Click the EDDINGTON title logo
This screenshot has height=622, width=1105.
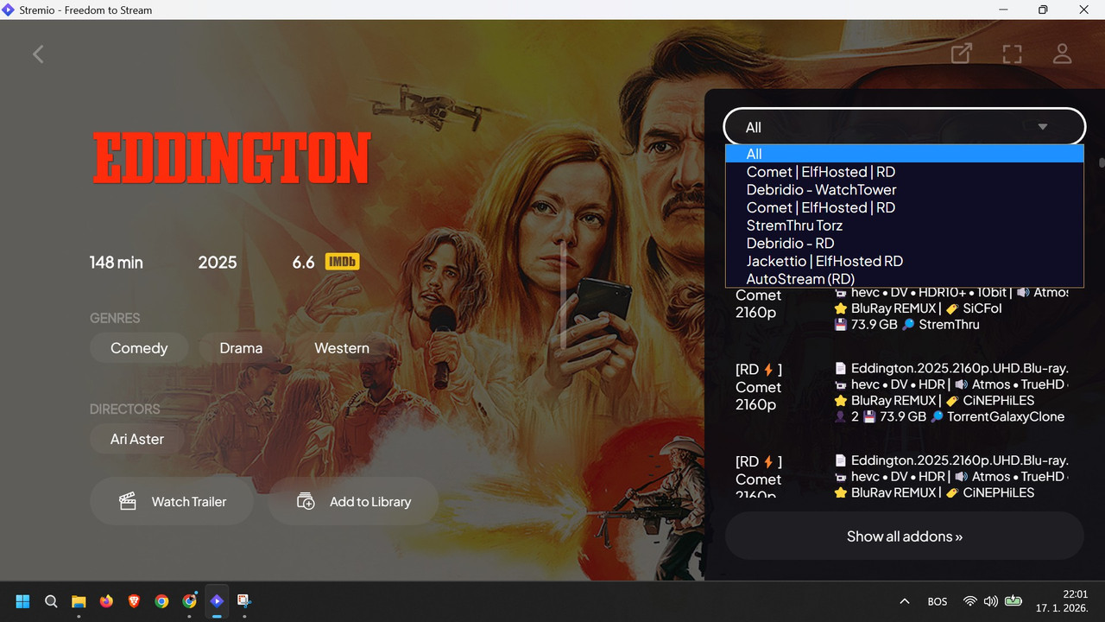pos(231,157)
